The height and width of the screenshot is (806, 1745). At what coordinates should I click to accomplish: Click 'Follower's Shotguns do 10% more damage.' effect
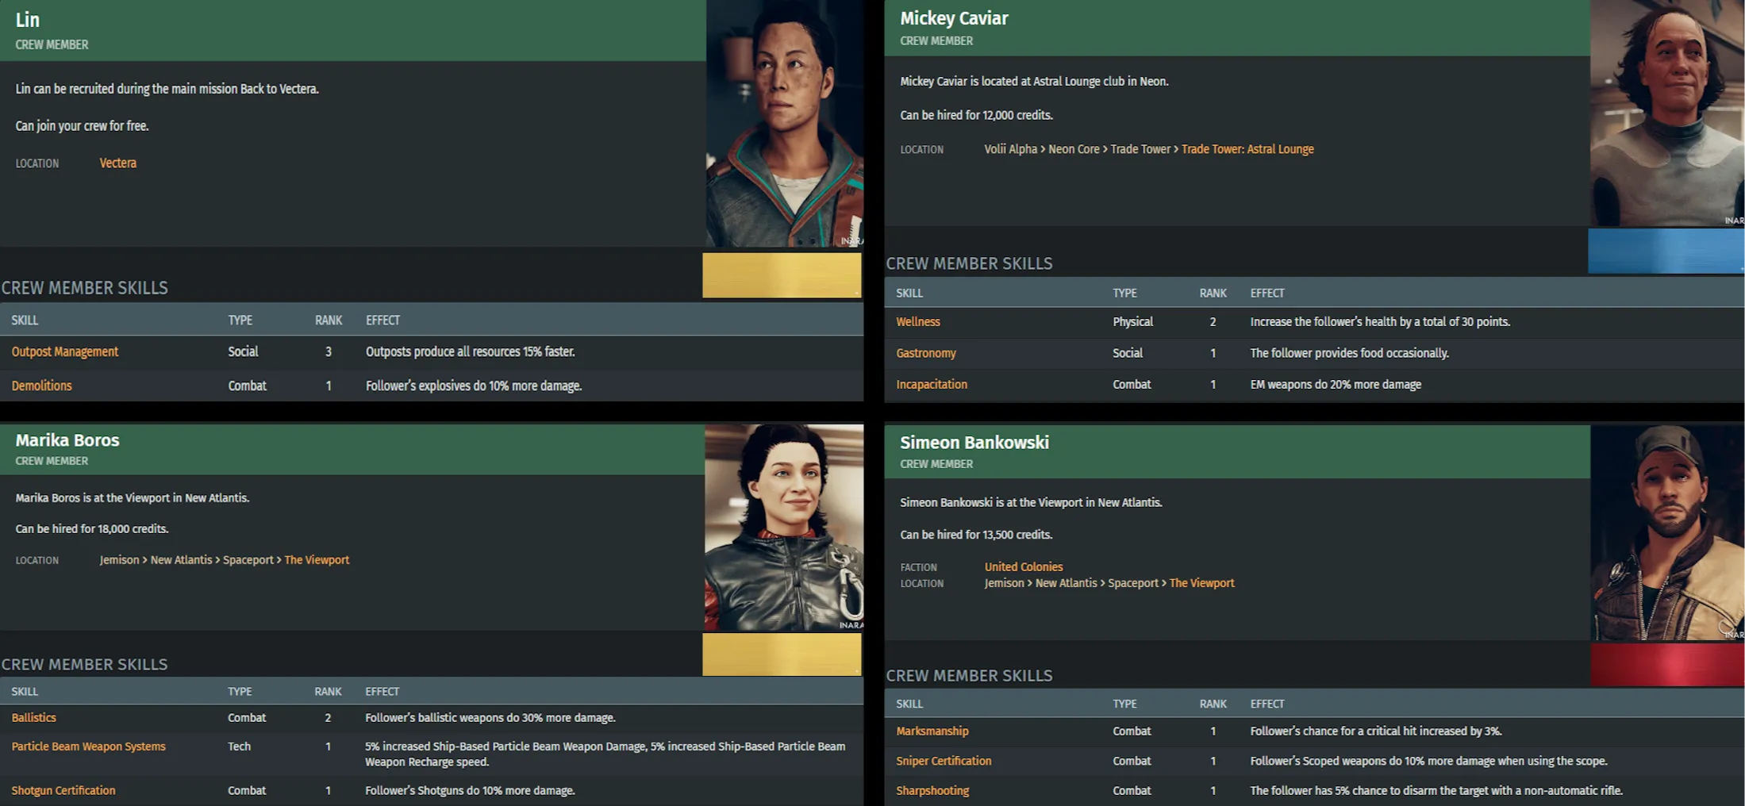pos(470,790)
